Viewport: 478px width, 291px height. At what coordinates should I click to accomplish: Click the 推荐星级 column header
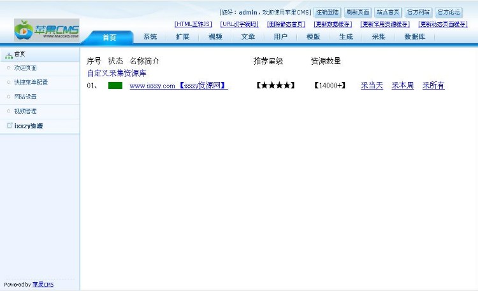point(268,61)
